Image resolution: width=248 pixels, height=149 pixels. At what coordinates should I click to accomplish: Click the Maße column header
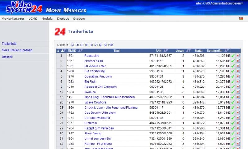click(199, 51)
